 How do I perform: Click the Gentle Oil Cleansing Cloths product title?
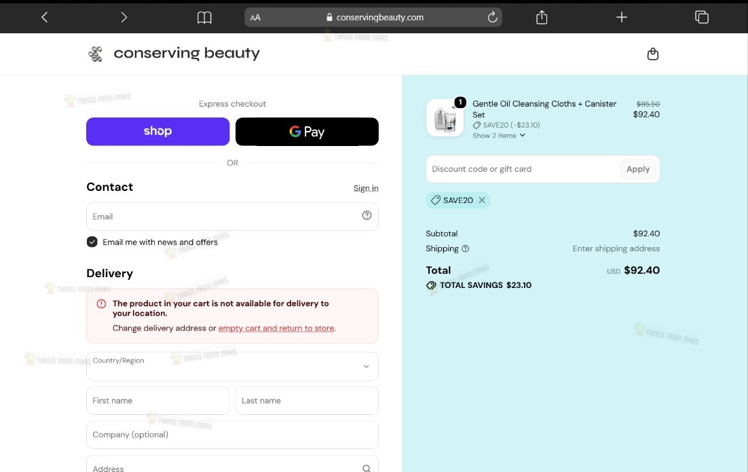pyautogui.click(x=544, y=109)
